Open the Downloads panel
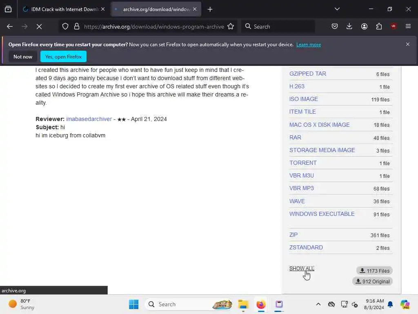 click(x=349, y=26)
